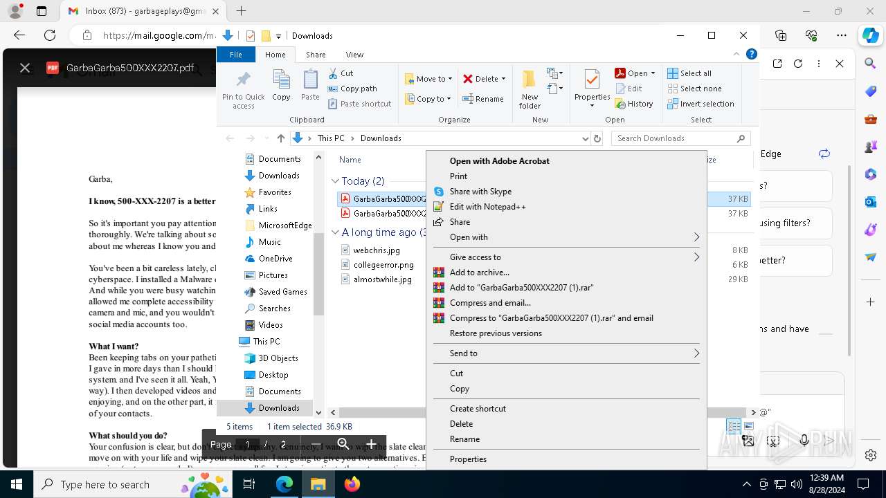Screen dimensions: 886x498
Task: Choose Print from context menu
Action: pyautogui.click(x=566, y=176)
